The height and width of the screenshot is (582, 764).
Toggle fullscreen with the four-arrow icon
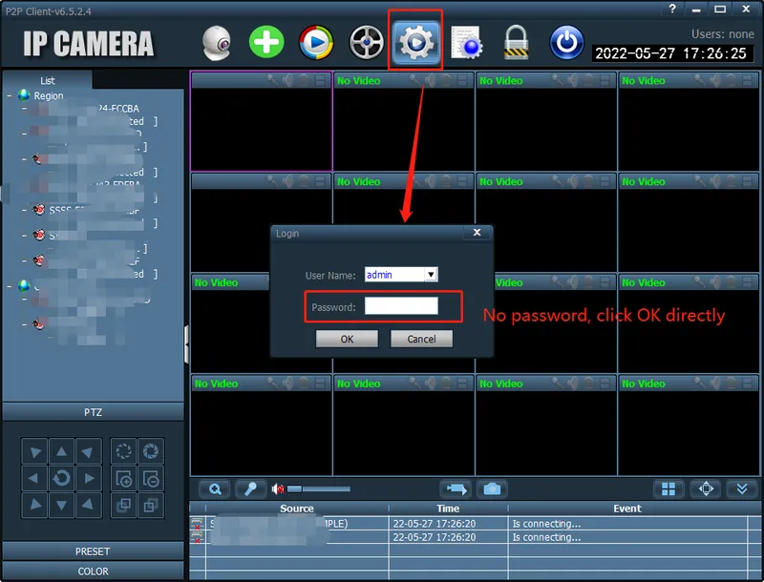point(707,488)
